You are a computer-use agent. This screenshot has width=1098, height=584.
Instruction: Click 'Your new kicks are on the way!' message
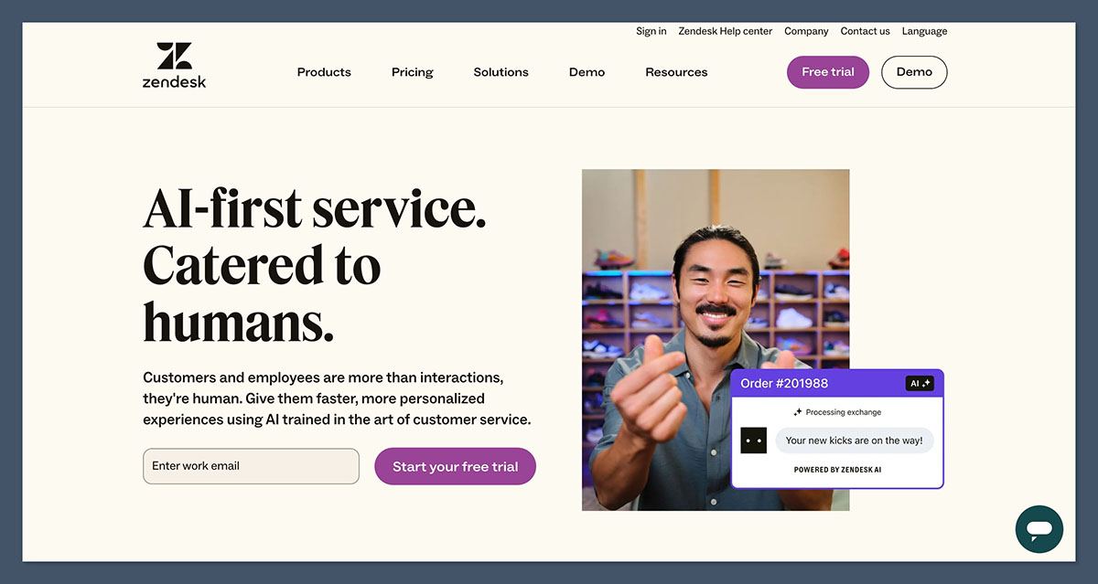pyautogui.click(x=854, y=441)
